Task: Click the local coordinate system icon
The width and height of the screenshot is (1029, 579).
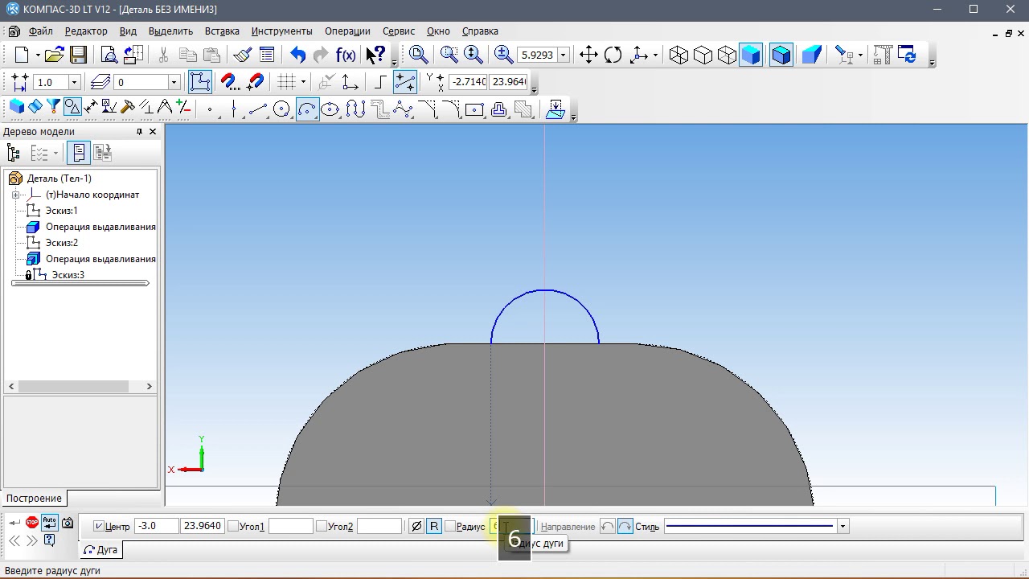Action: pos(350,82)
